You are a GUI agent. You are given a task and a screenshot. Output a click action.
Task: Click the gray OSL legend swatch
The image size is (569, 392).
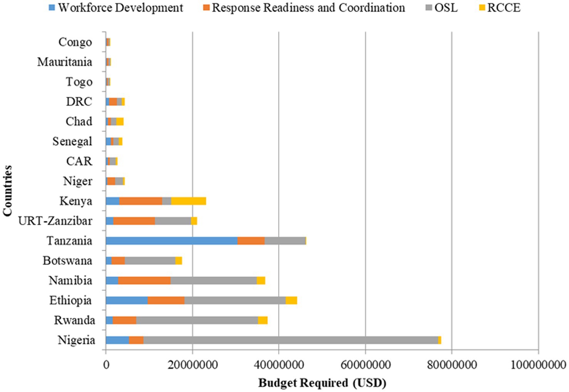(x=429, y=8)
